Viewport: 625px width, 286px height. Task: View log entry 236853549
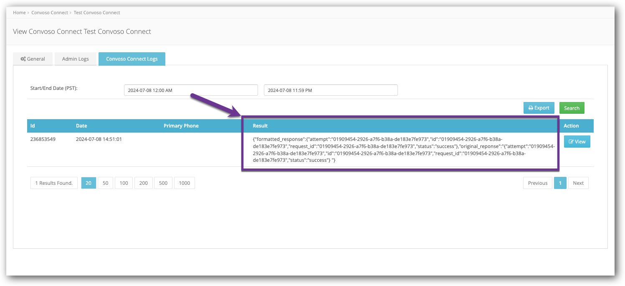[x=577, y=142]
